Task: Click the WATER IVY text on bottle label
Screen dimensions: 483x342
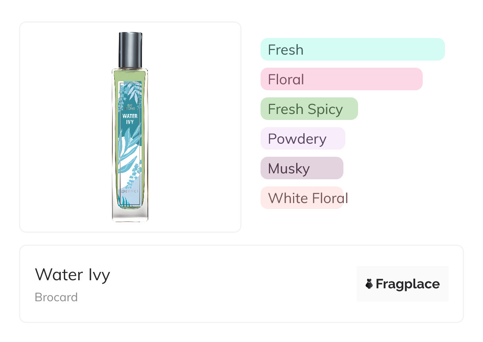Action: pyautogui.click(x=130, y=119)
